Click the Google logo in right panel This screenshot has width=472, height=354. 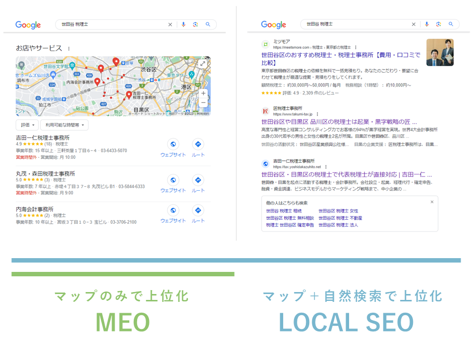pyautogui.click(x=273, y=25)
